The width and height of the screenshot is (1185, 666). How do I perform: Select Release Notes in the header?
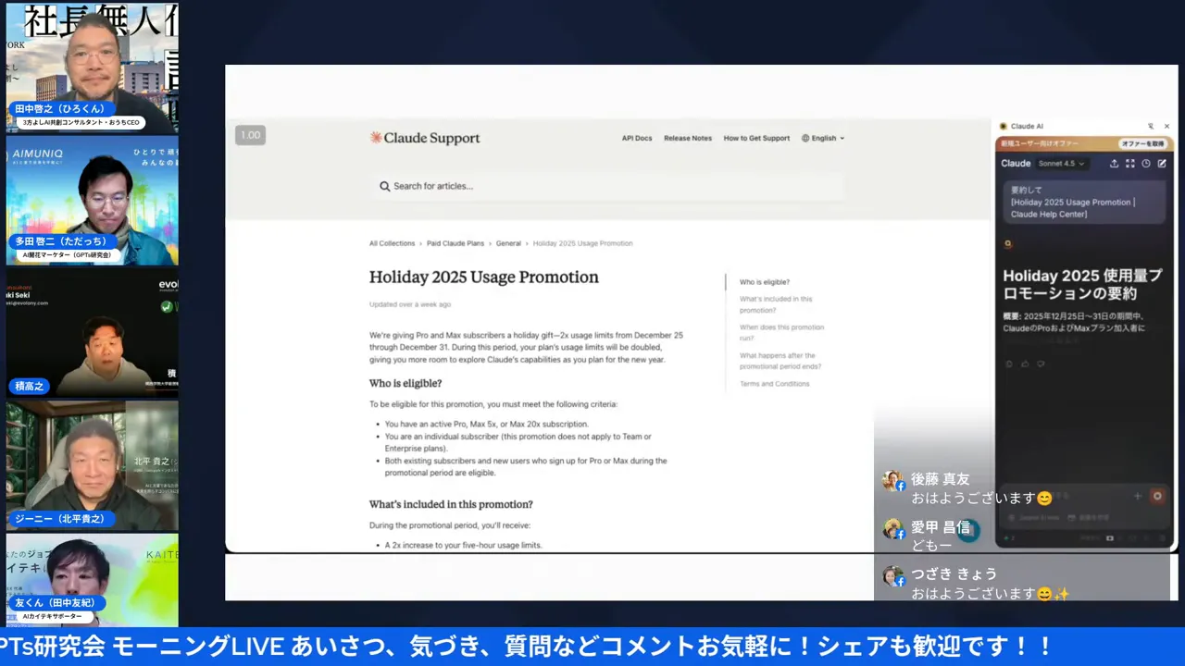[x=688, y=137]
